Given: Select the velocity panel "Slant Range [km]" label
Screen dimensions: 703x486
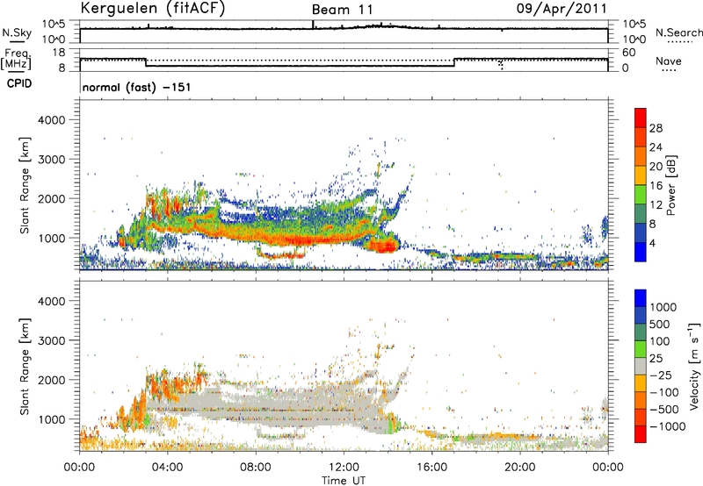Looking at the screenshot, I should click(x=25, y=367).
